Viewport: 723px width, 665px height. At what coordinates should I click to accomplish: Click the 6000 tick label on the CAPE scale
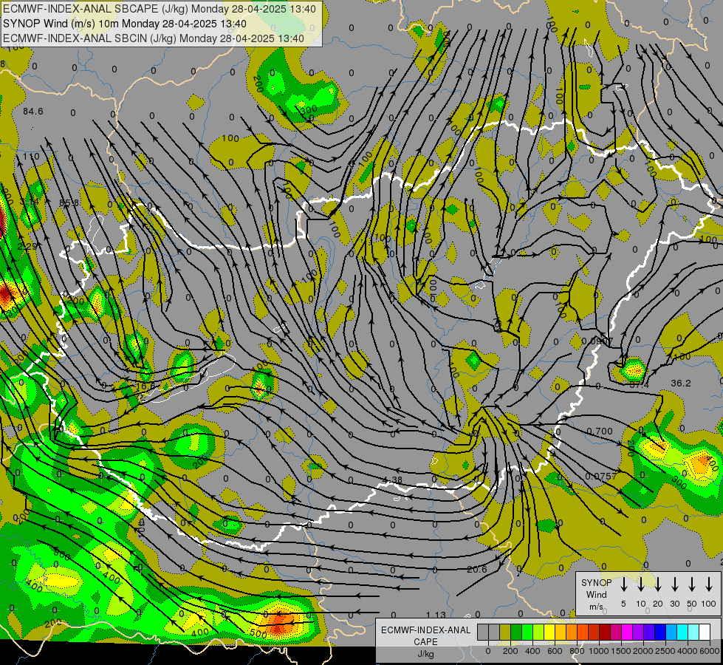(x=709, y=651)
